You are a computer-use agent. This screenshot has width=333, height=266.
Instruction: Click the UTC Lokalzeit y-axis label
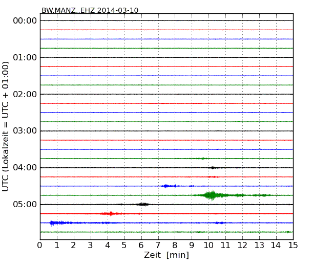coord(6,126)
